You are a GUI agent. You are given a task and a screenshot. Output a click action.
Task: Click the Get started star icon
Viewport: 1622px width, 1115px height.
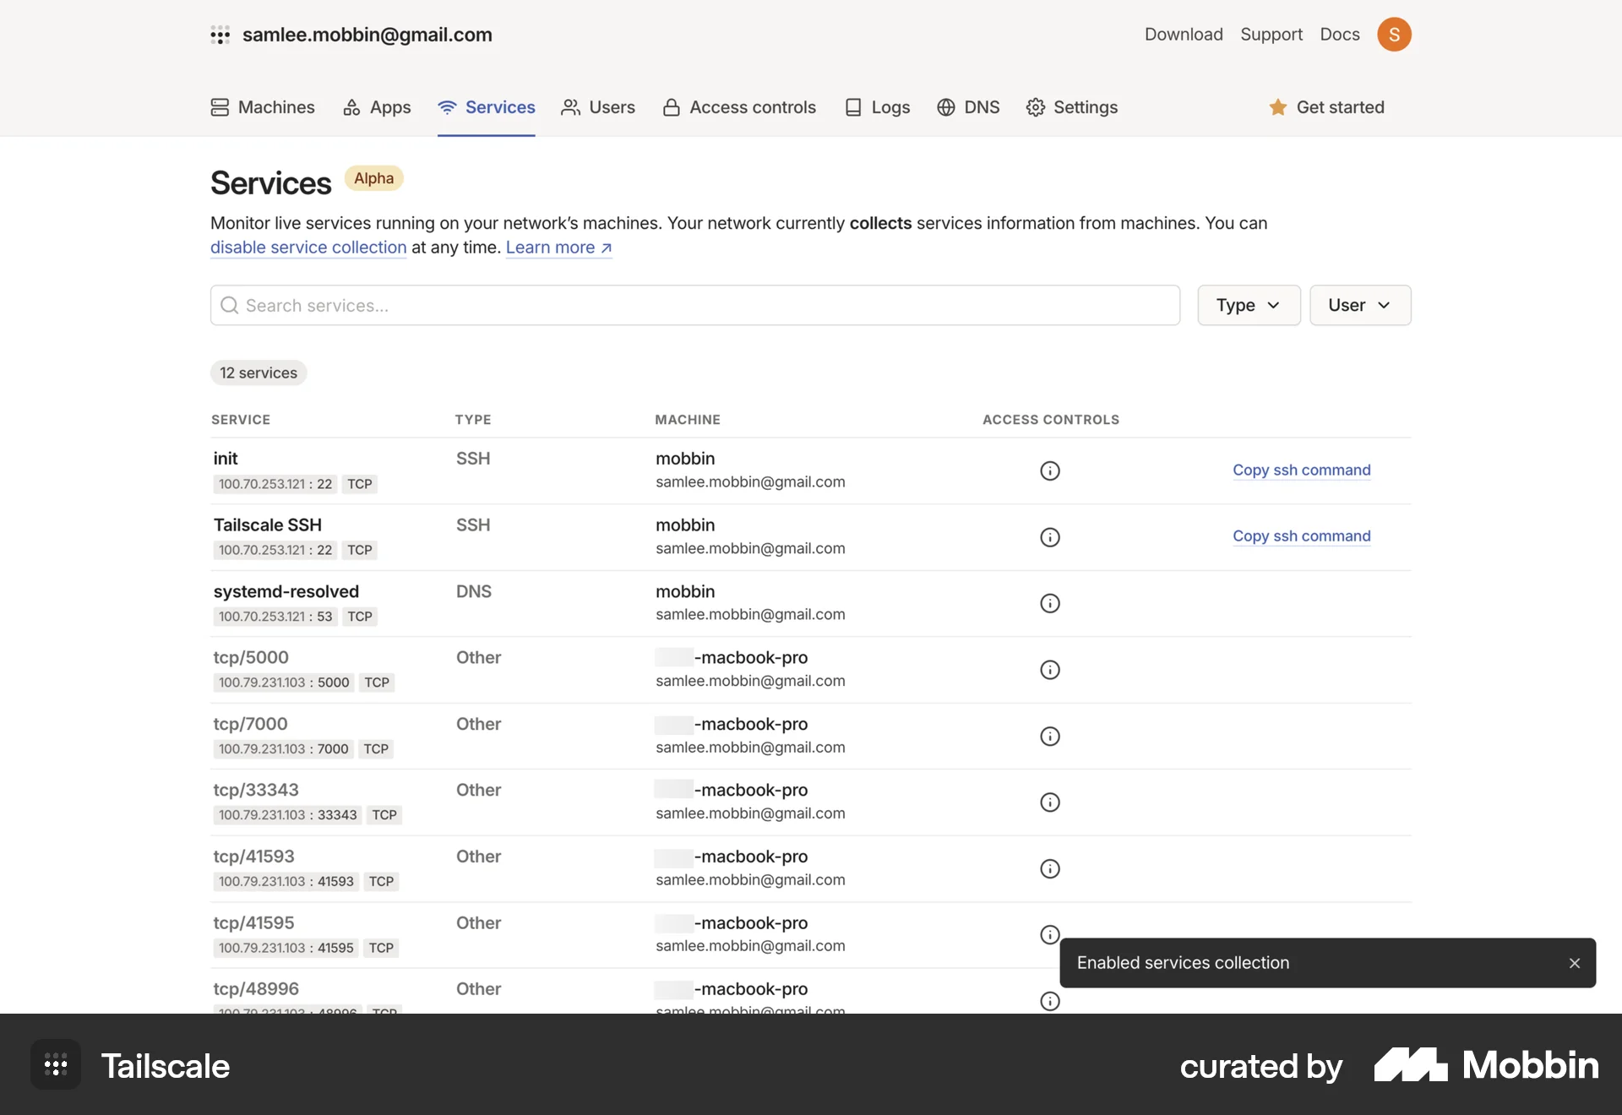point(1278,107)
